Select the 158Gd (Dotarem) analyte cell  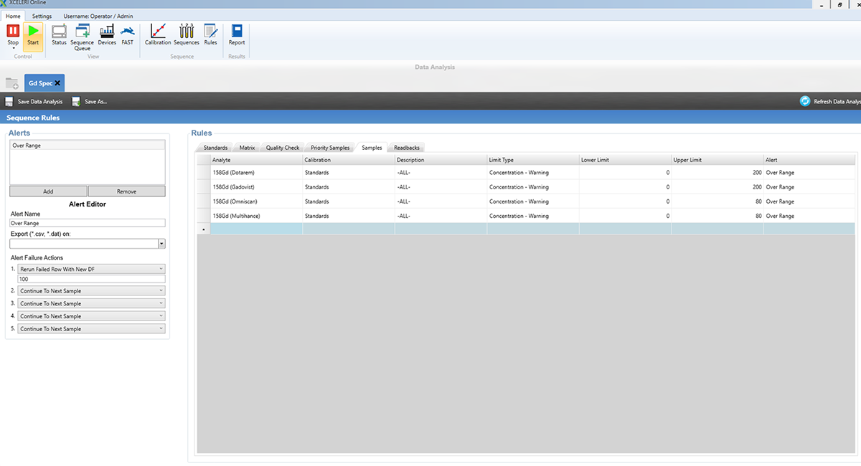click(x=256, y=173)
